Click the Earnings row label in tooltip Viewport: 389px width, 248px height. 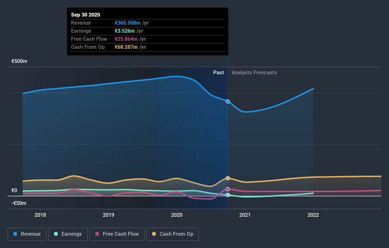click(81, 31)
